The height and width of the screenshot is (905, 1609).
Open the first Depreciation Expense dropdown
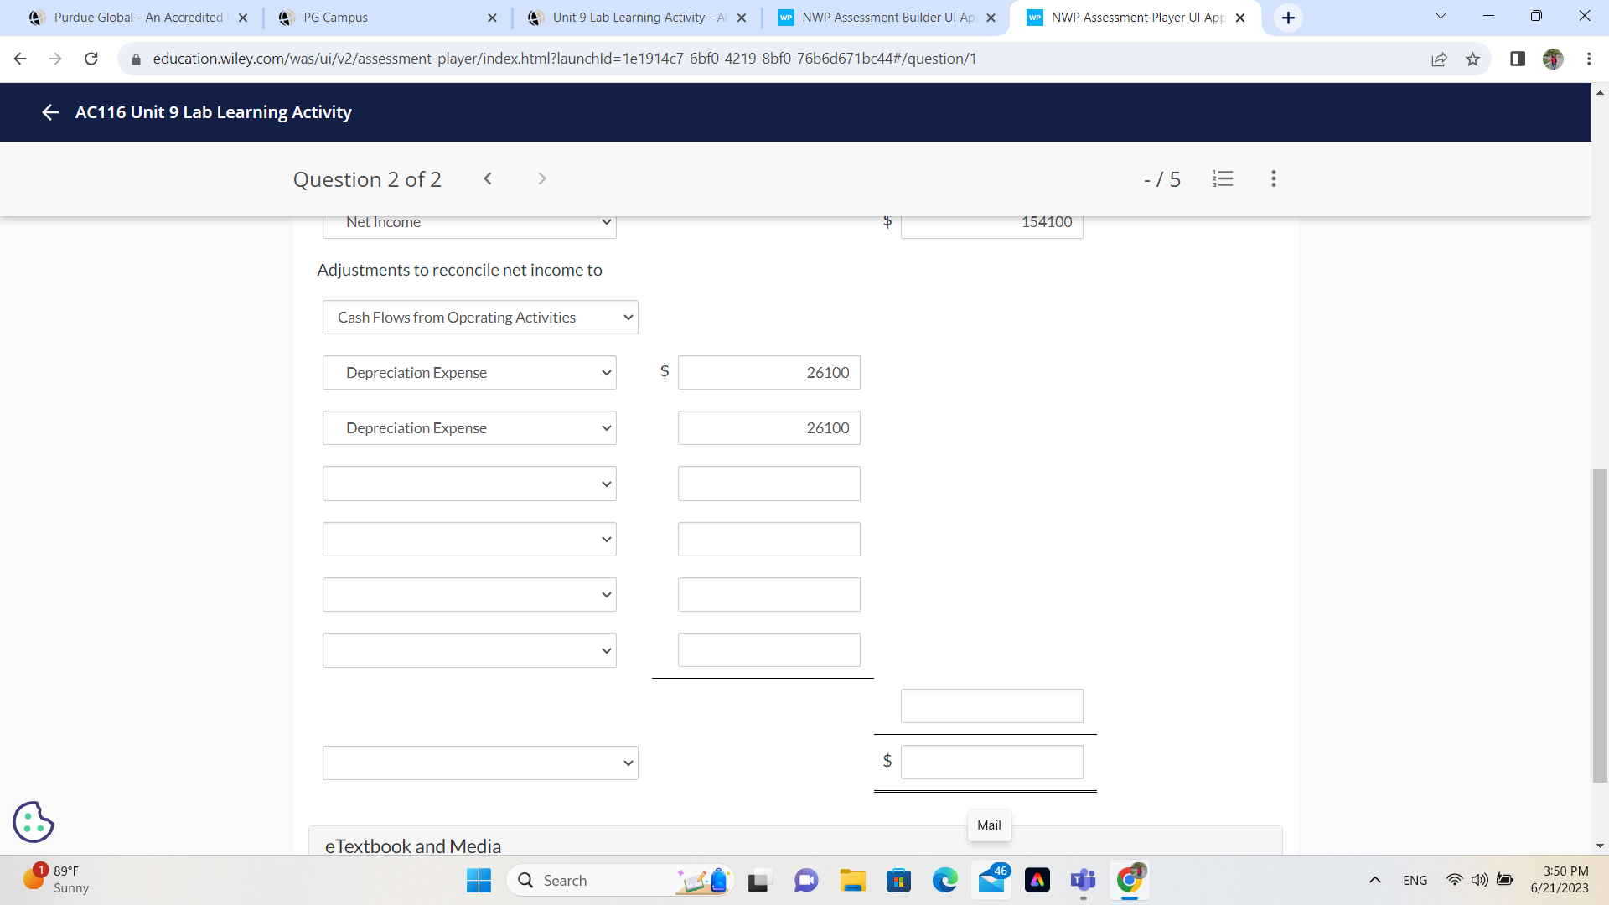click(x=469, y=373)
